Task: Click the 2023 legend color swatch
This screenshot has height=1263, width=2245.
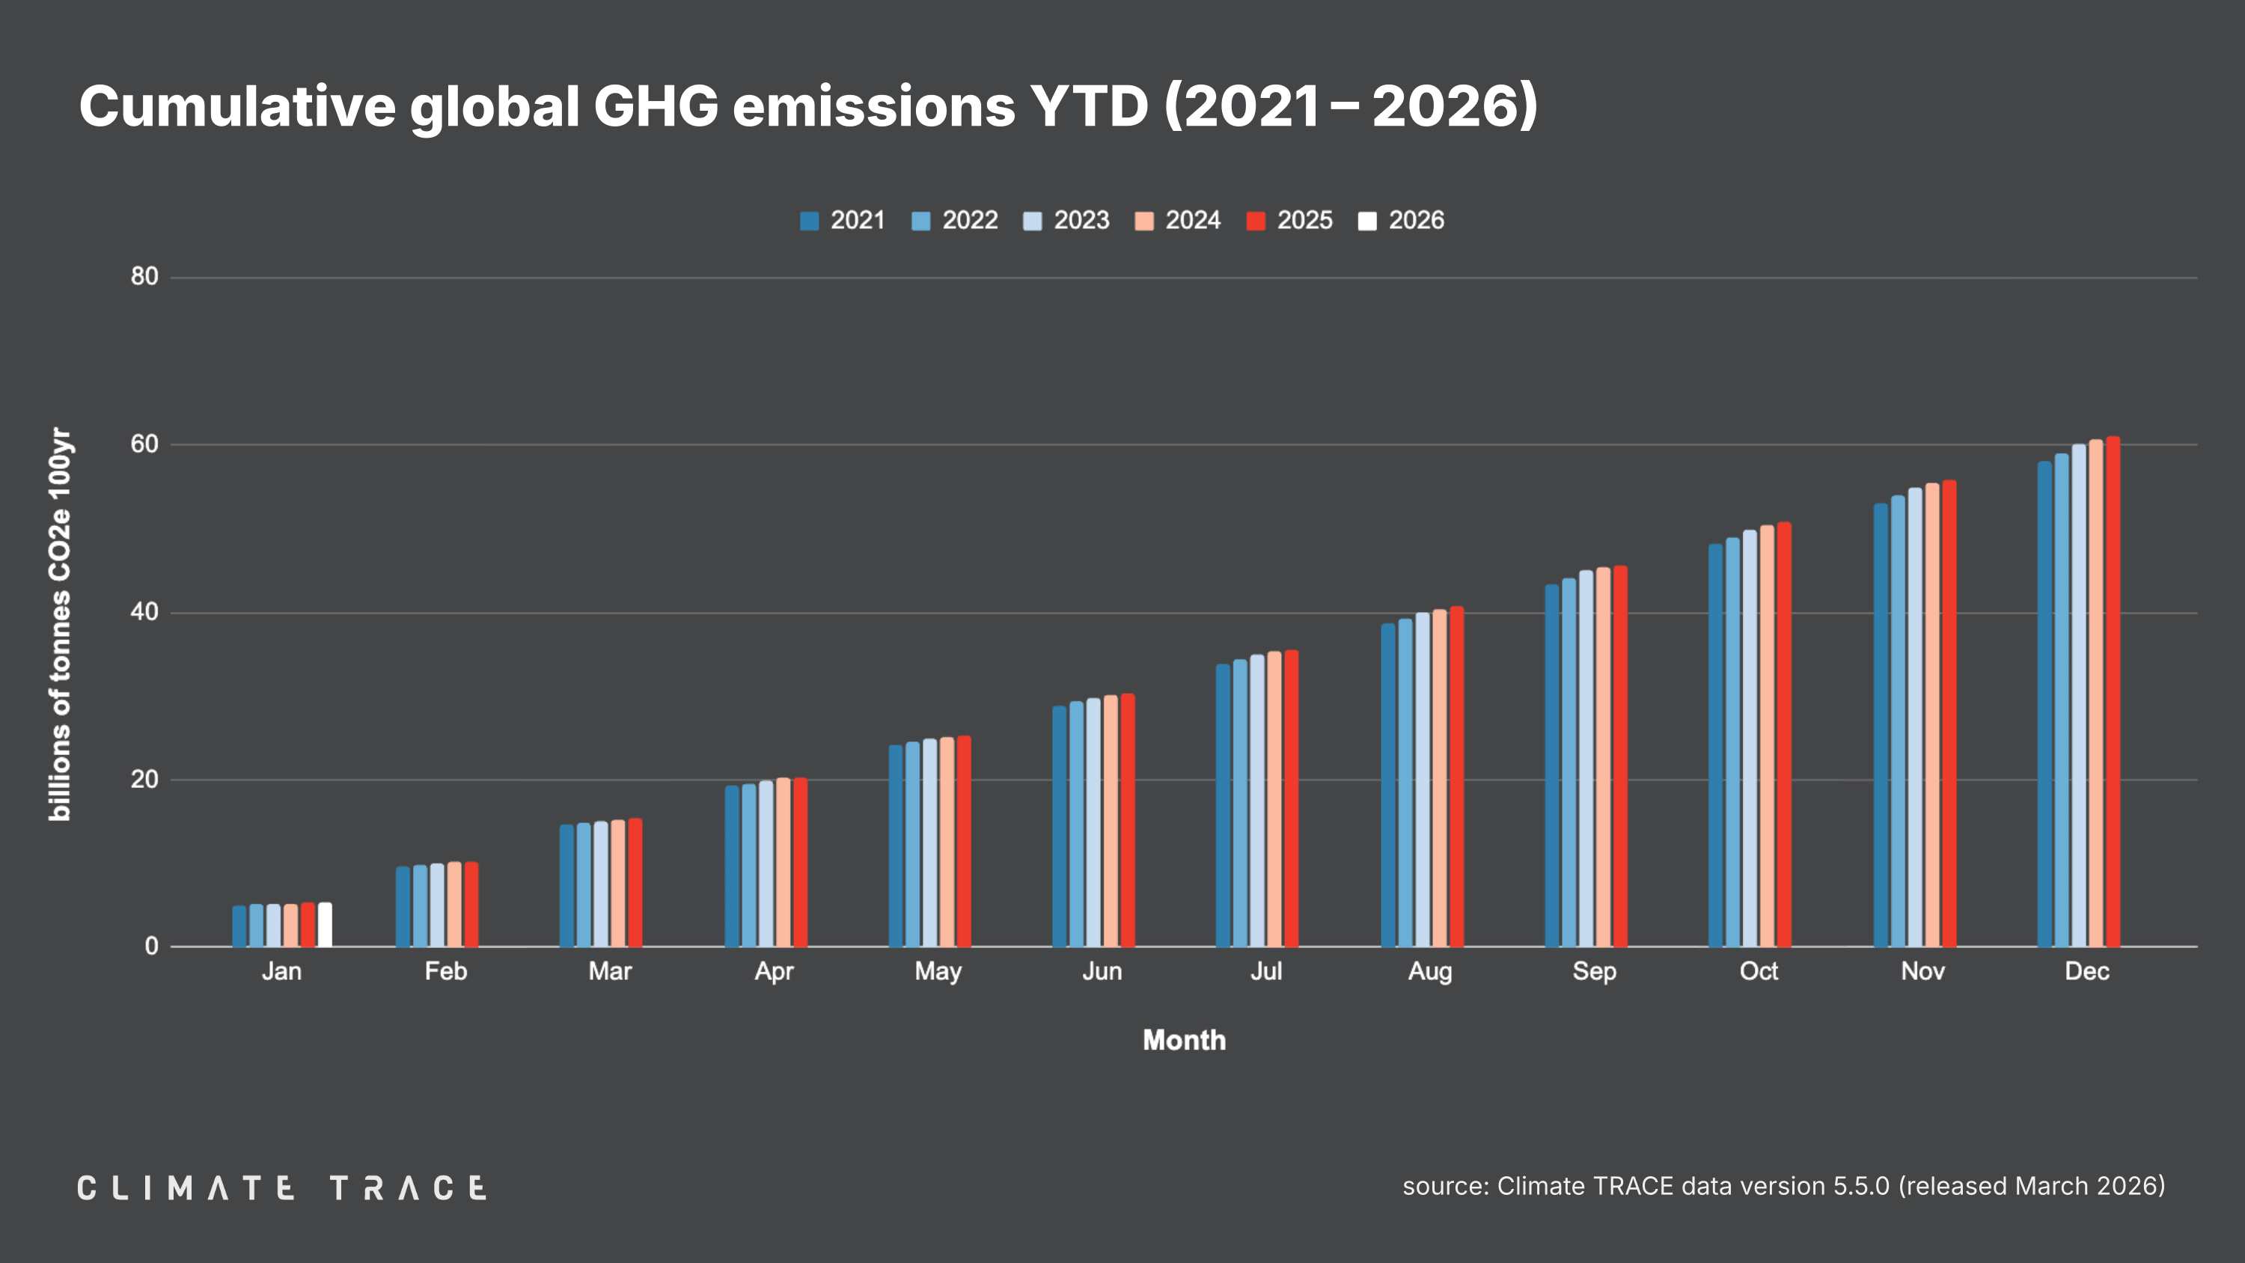Action: (x=1032, y=221)
